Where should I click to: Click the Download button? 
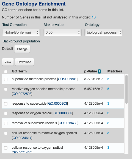(x=24, y=62)
